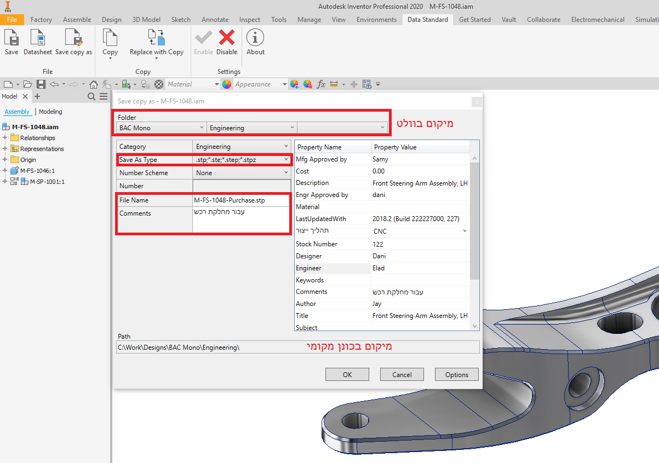The height and width of the screenshot is (463, 659).
Task: Open the About info icon
Action: (255, 37)
